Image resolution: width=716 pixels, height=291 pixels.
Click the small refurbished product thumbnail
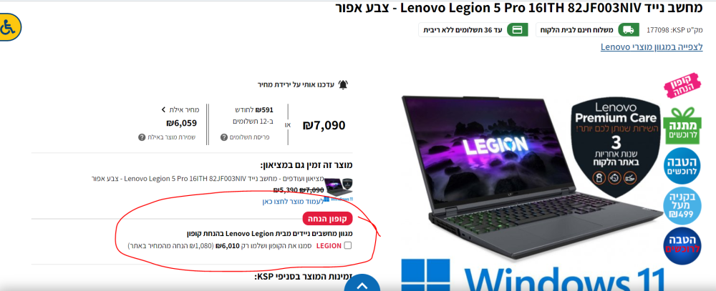coord(340,187)
